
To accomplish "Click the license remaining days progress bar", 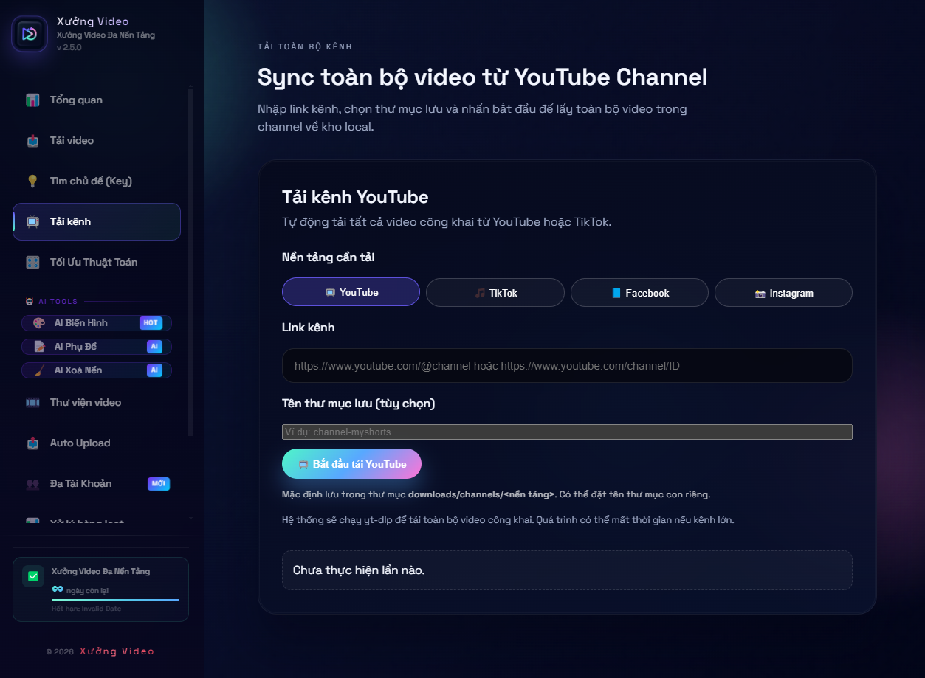I will tap(115, 600).
